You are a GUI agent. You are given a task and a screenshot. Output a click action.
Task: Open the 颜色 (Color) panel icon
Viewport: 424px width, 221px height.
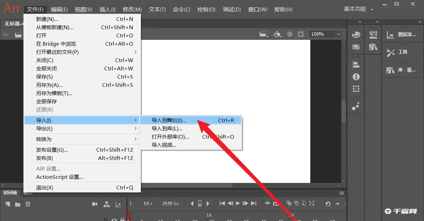click(356, 34)
